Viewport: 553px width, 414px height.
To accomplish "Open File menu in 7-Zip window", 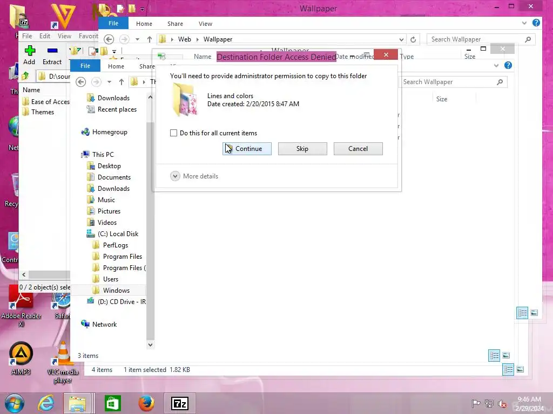I will click(27, 36).
